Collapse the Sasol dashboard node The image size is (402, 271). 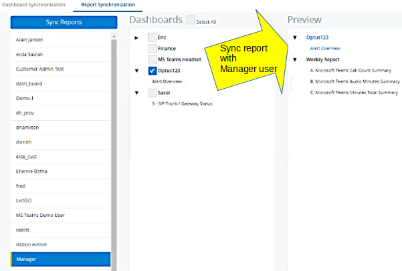pos(136,93)
